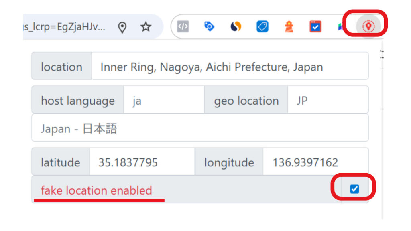Screen dimensions: 411x231
Task: Uncheck the fake location enabled checkbox
Action: click(x=354, y=189)
